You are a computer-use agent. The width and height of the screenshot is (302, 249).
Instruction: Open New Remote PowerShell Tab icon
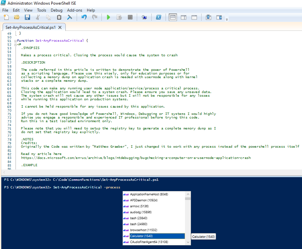coord(144,18)
